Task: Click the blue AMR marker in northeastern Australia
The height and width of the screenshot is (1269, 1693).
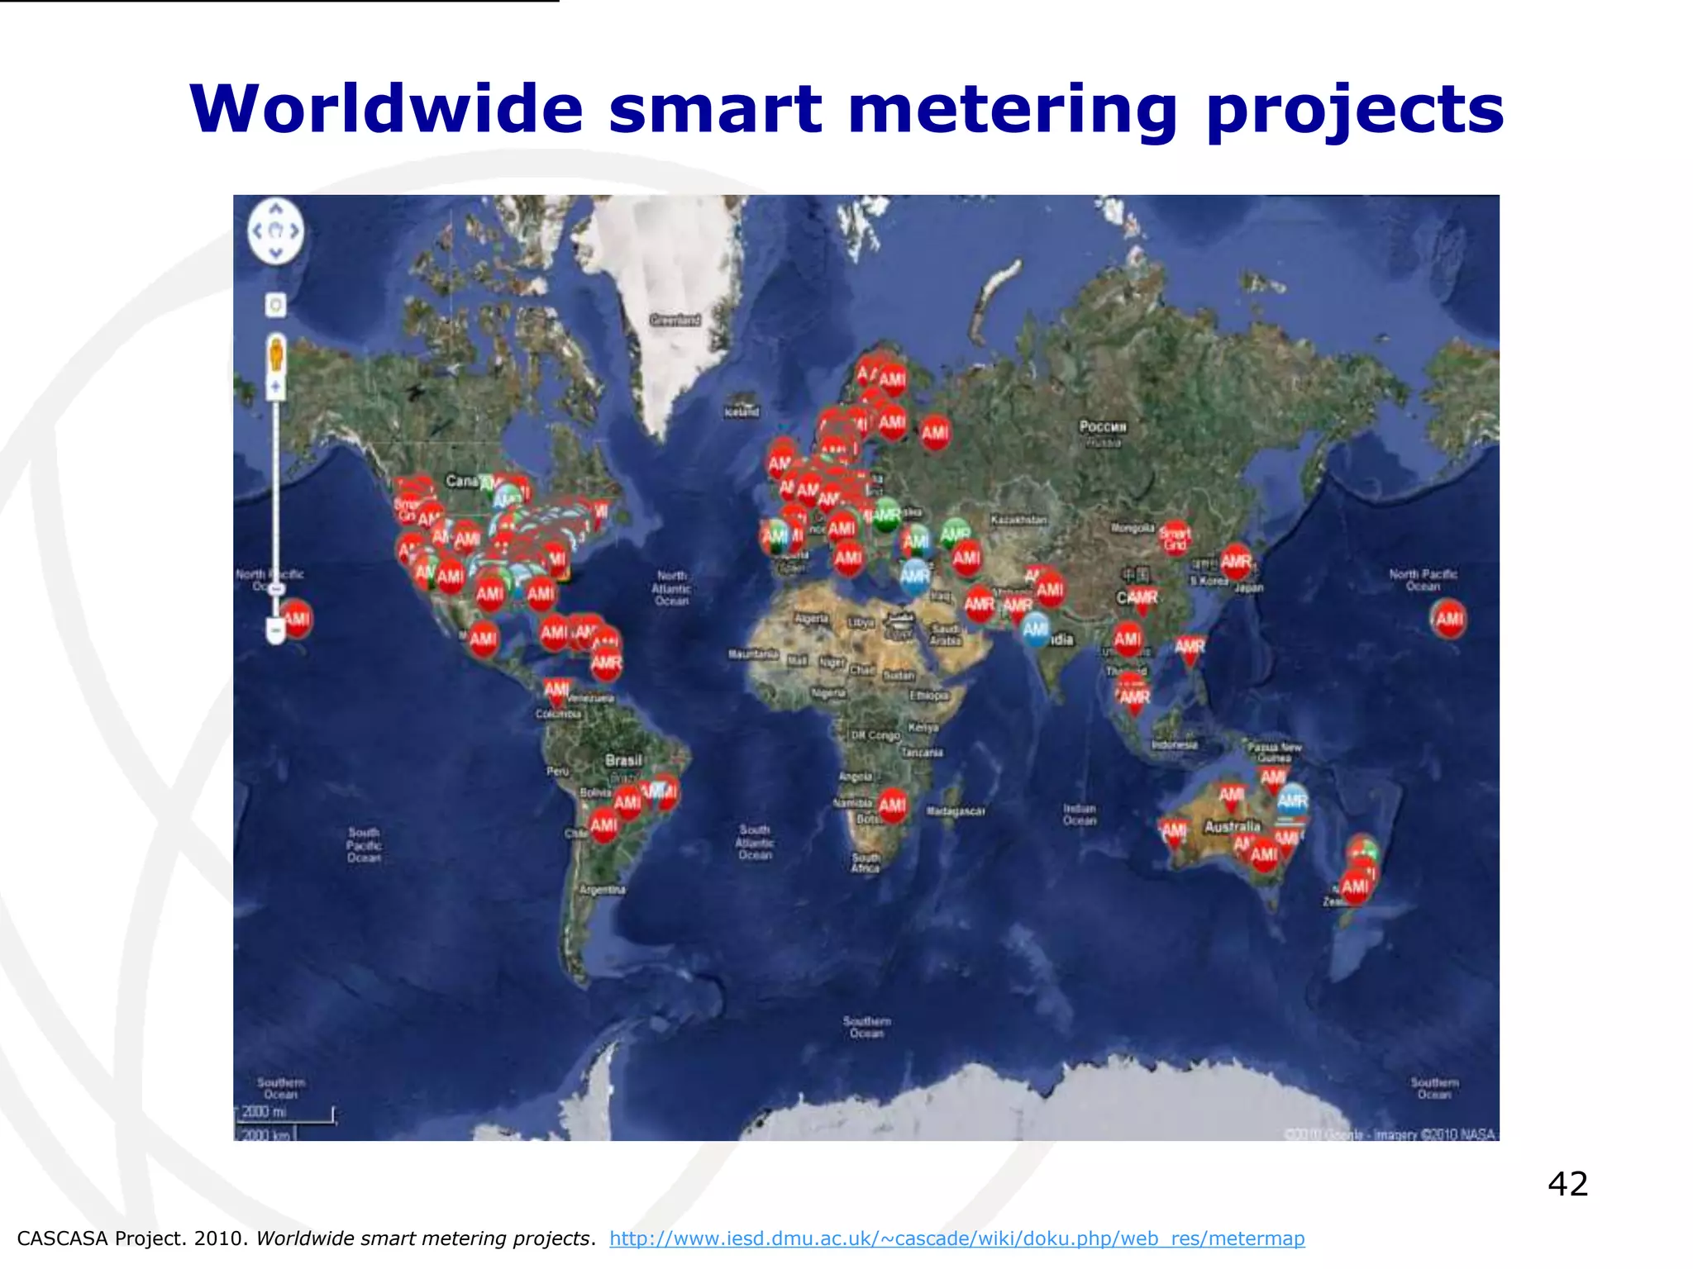Action: pyautogui.click(x=1292, y=801)
